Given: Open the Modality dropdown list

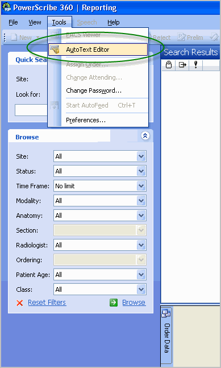Looking at the screenshot, I should [141, 201].
